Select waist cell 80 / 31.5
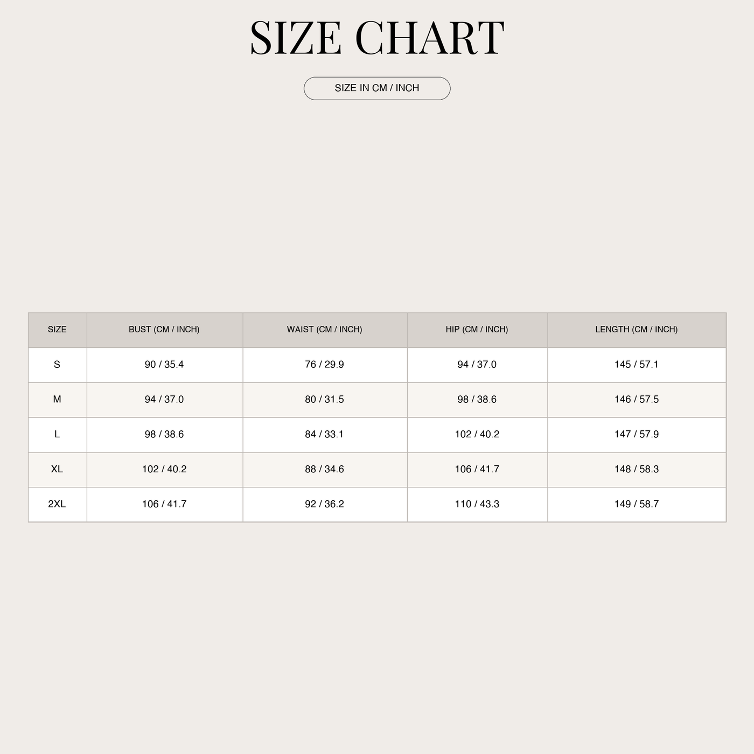 tap(325, 400)
